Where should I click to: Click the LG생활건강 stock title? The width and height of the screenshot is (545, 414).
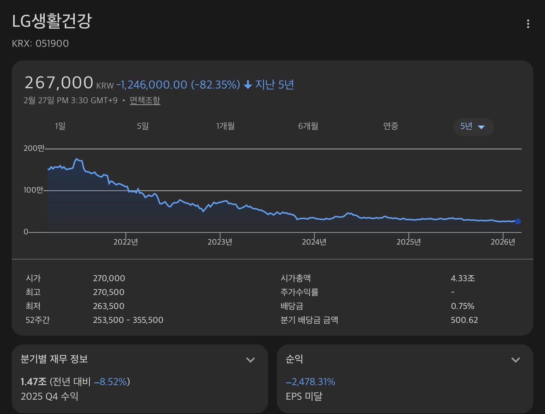coord(52,21)
